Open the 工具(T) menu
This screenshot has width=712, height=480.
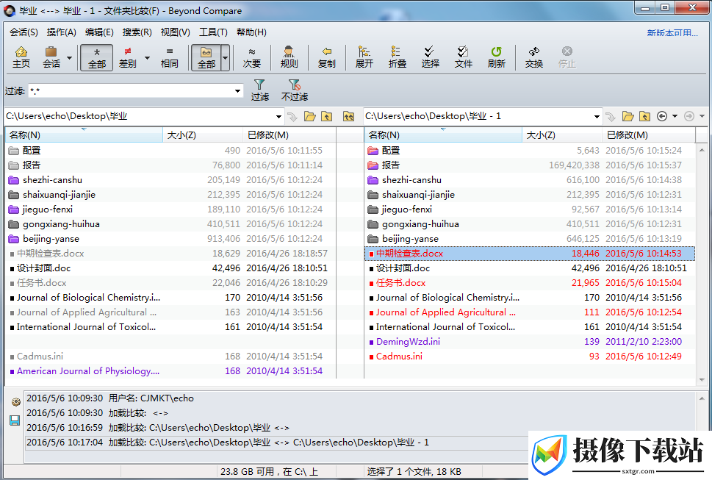tap(213, 32)
